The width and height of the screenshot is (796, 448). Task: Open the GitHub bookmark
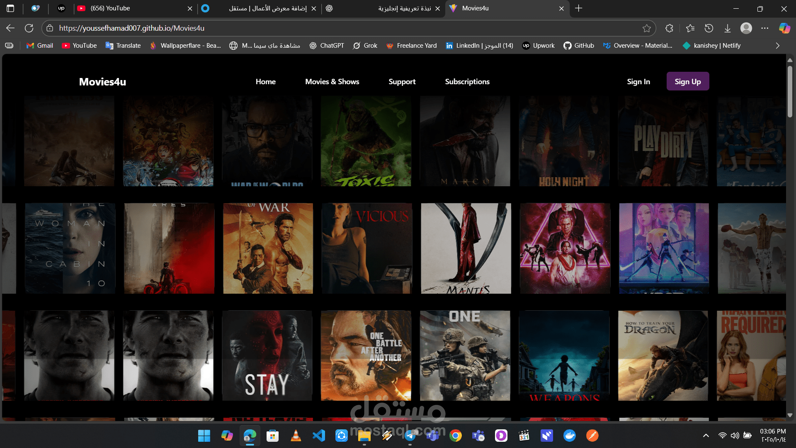[x=579, y=46]
